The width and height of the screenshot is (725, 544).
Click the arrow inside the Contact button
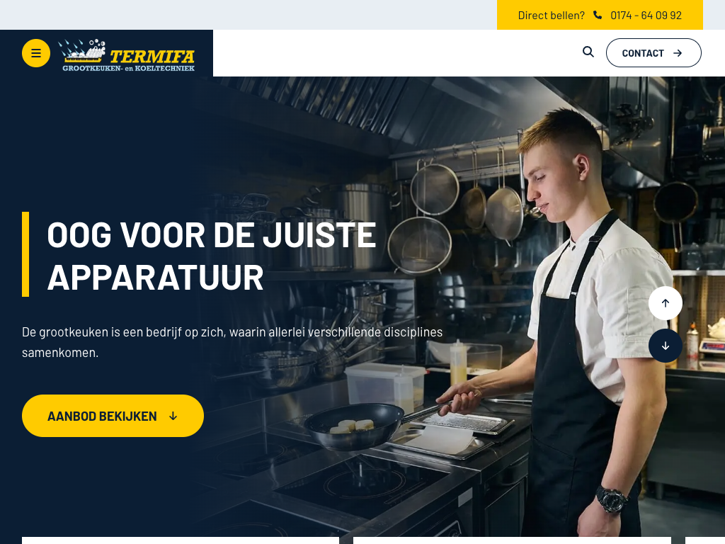[x=678, y=53]
